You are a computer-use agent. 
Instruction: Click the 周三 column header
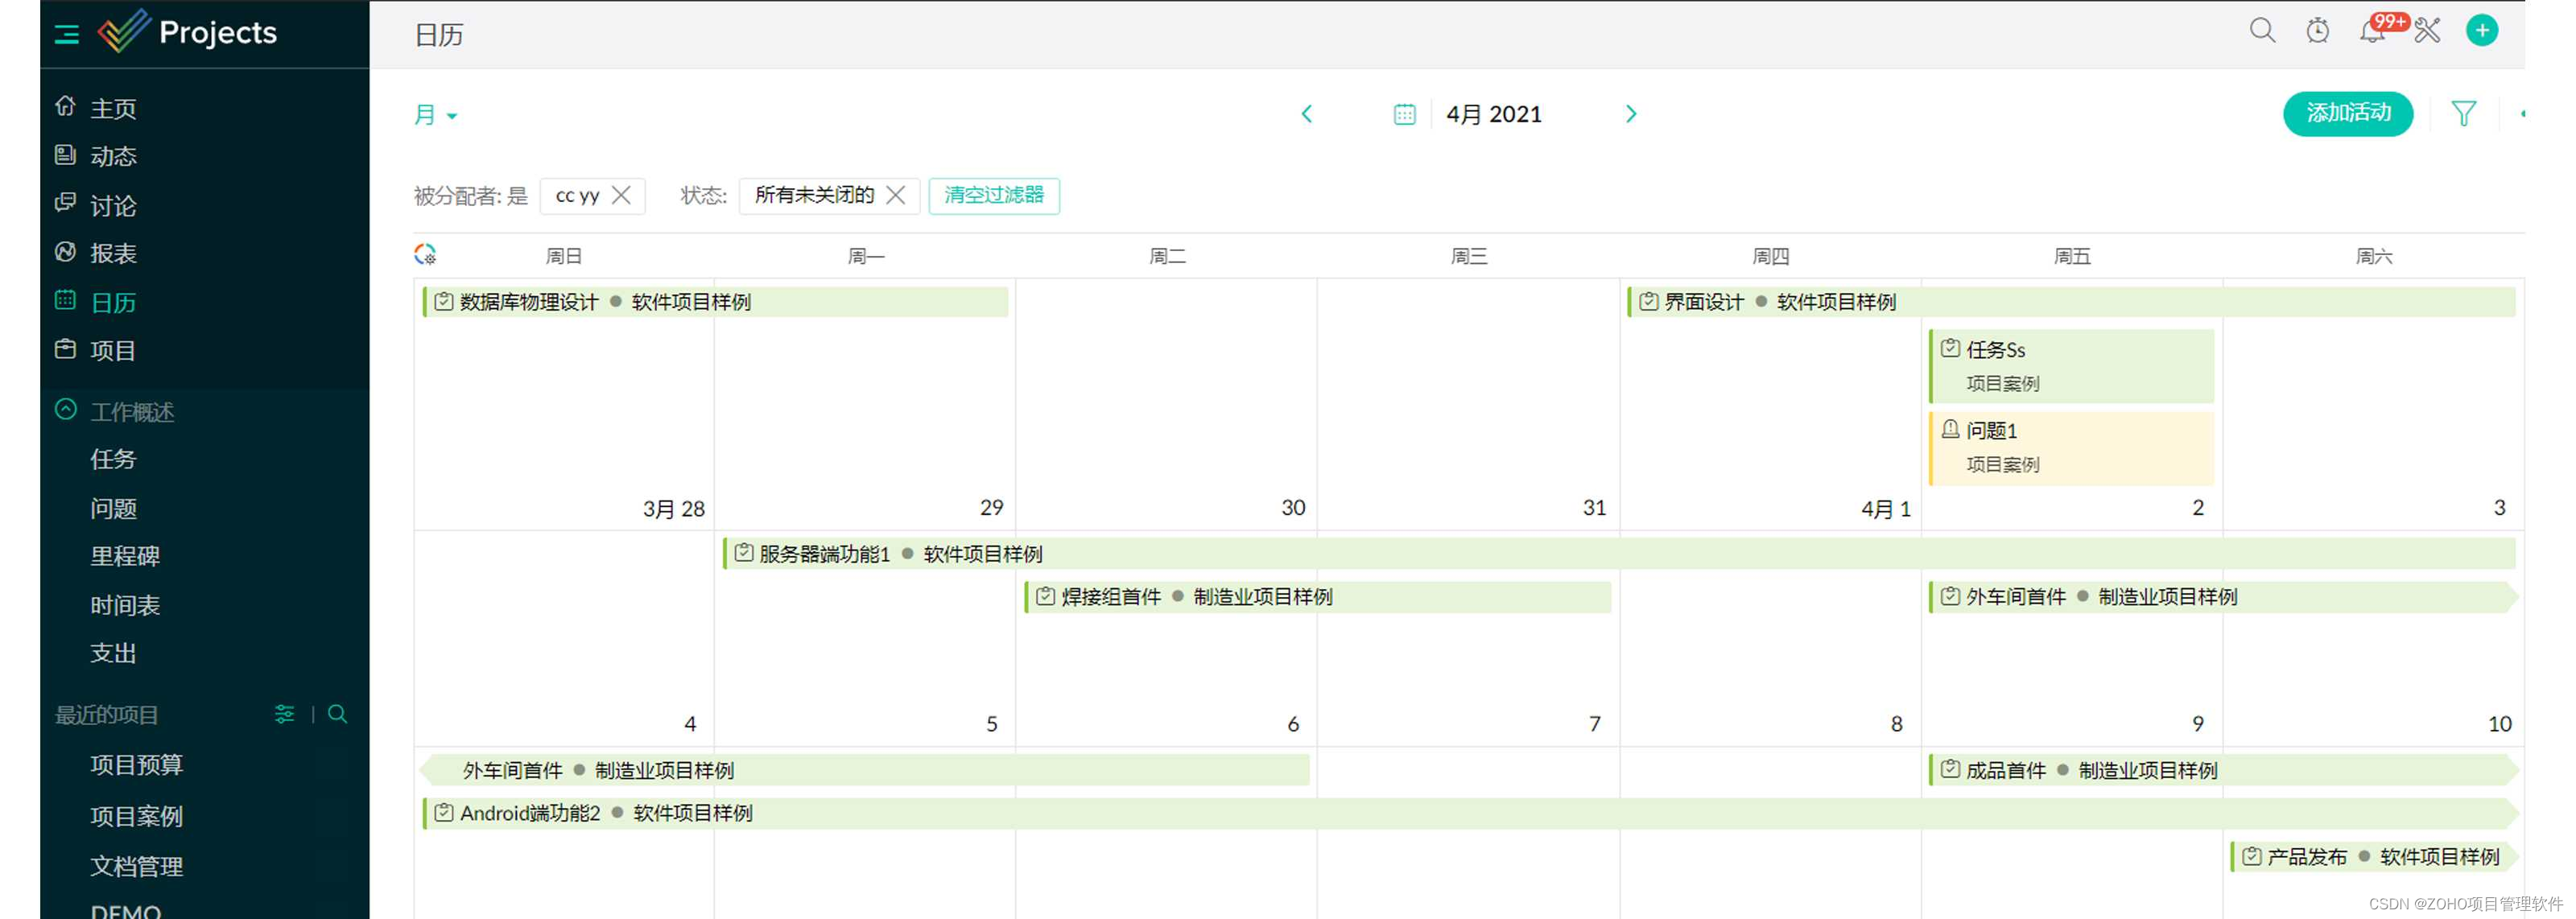1468,256
